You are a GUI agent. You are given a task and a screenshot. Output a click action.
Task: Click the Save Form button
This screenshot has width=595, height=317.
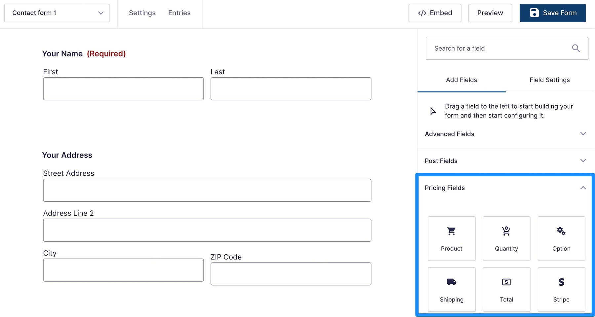point(552,13)
